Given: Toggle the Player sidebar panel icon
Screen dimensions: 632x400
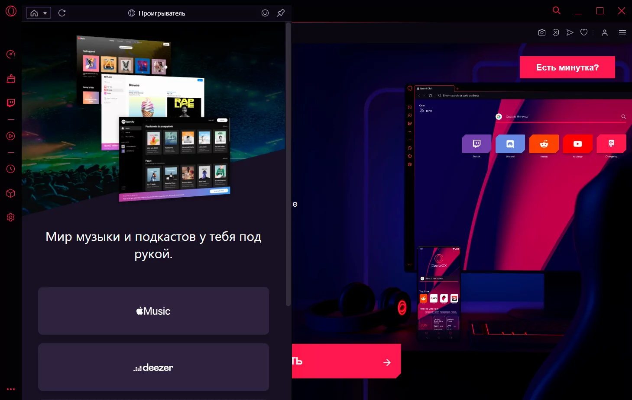Looking at the screenshot, I should point(11,136).
